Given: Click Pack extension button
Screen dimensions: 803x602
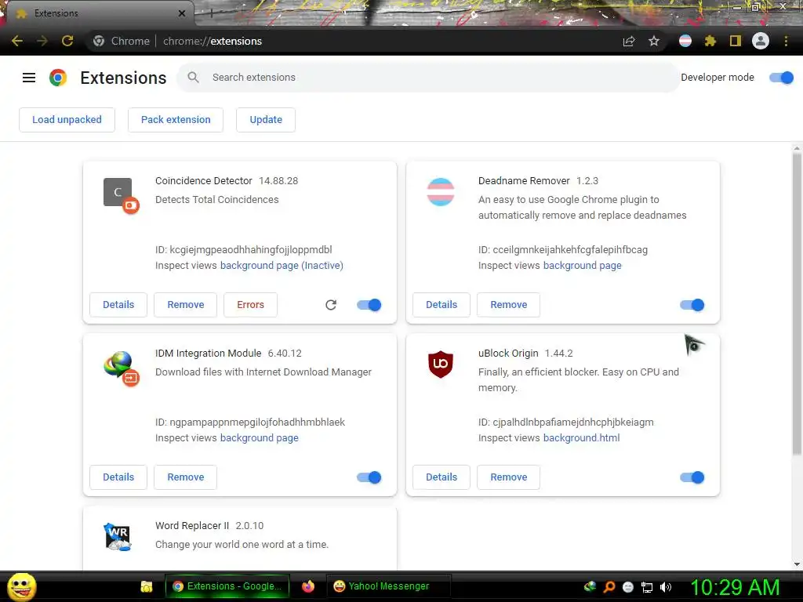Looking at the screenshot, I should click(x=176, y=120).
